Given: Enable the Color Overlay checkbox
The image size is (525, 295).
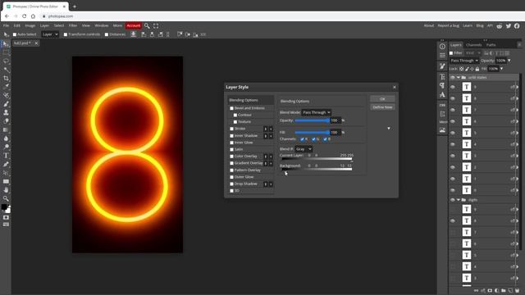Looking at the screenshot, I should (x=231, y=157).
